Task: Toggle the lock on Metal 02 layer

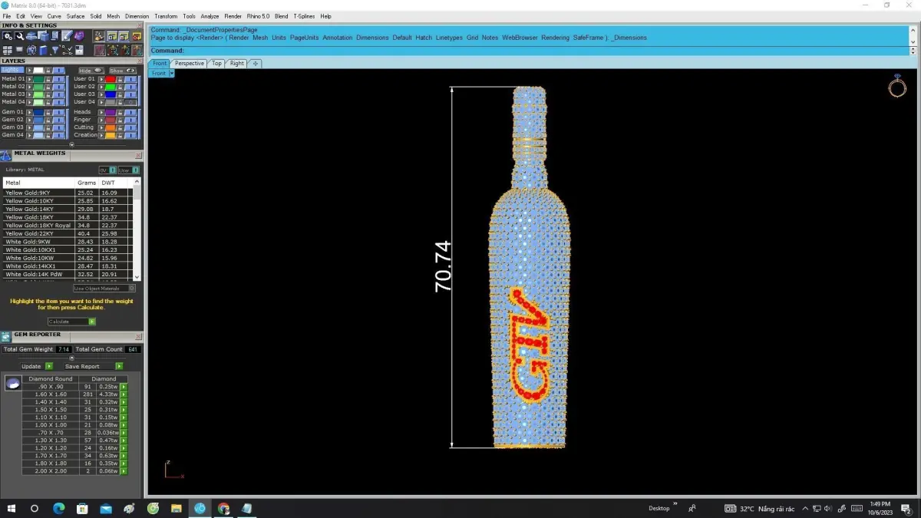Action: [x=48, y=87]
